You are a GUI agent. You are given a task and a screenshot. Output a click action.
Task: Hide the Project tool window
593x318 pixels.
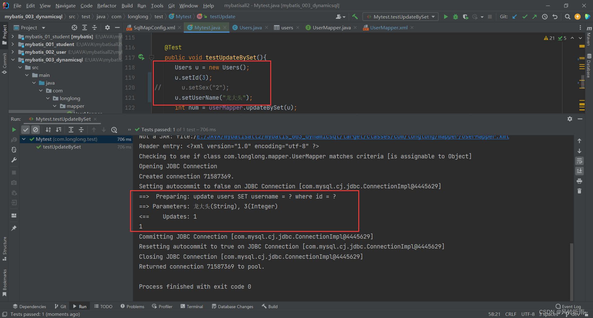(117, 27)
